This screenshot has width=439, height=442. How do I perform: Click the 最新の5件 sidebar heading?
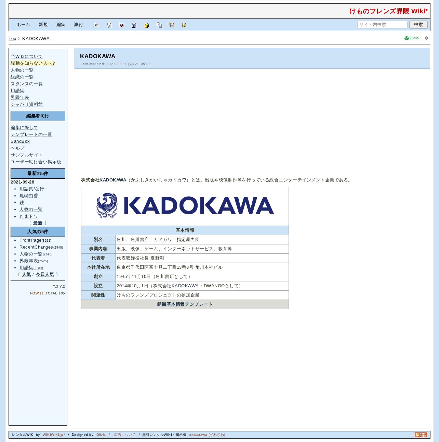pos(38,174)
